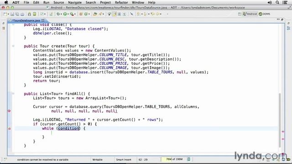Open the Project menu
Viewport: 292px width, 164px height.
coord(105,2)
